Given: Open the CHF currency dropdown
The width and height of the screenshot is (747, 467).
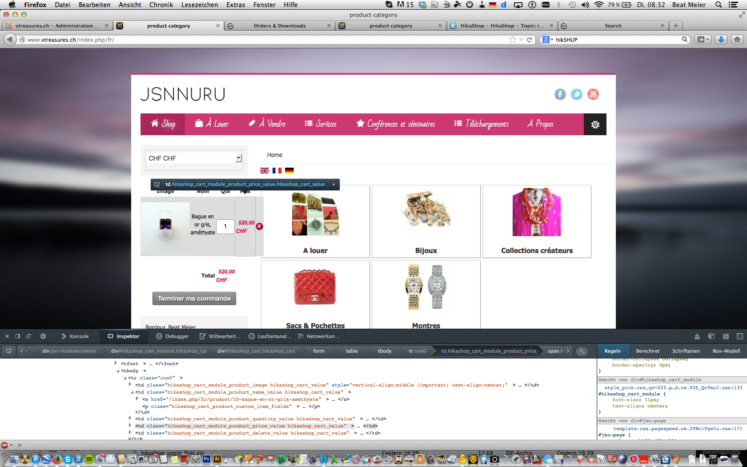Looking at the screenshot, I should pos(194,158).
